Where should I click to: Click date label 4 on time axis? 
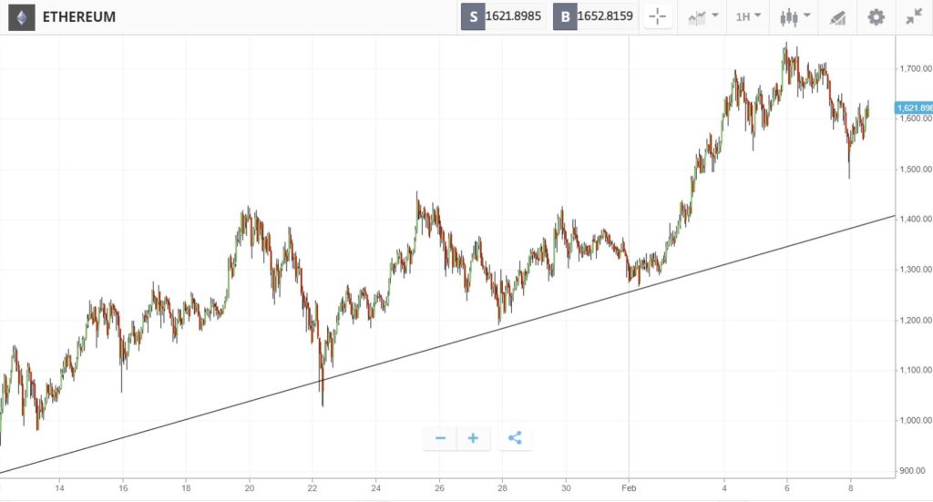(x=724, y=488)
